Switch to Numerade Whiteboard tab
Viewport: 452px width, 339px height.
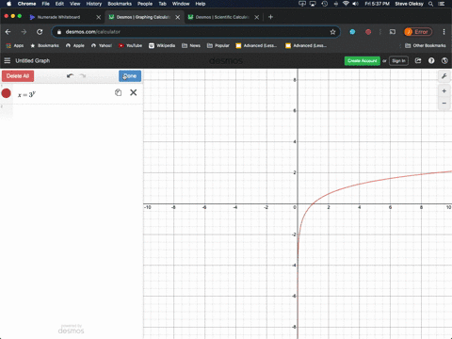58,17
